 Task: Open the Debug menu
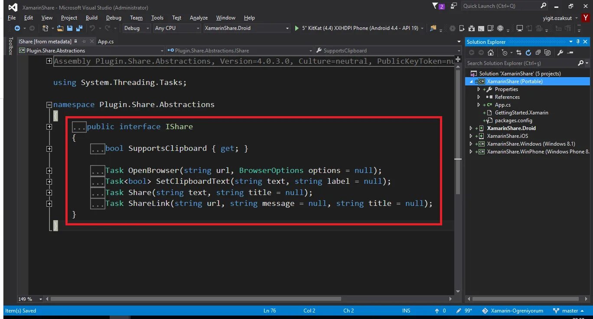pyautogui.click(x=114, y=18)
